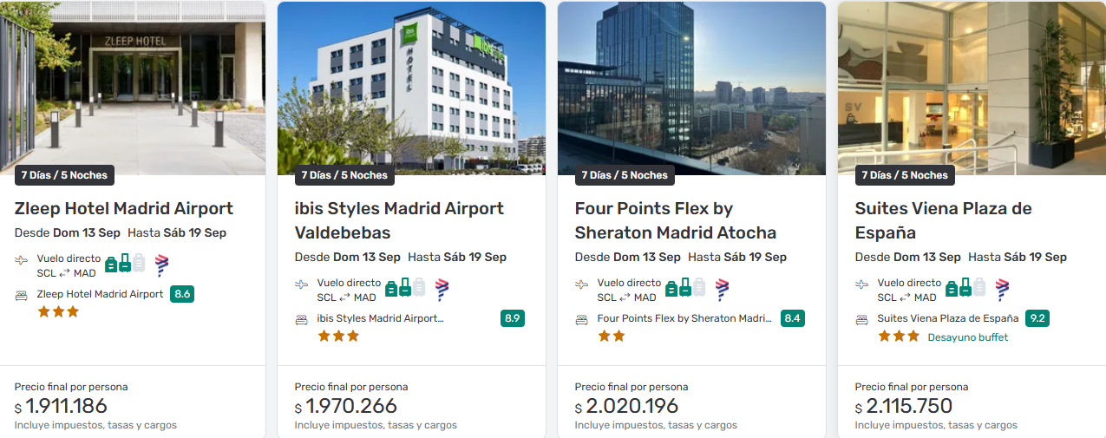Click the Zleep Hotel card's flight plane icon
Viewport: 1106px width, 438px height.
coord(22,259)
